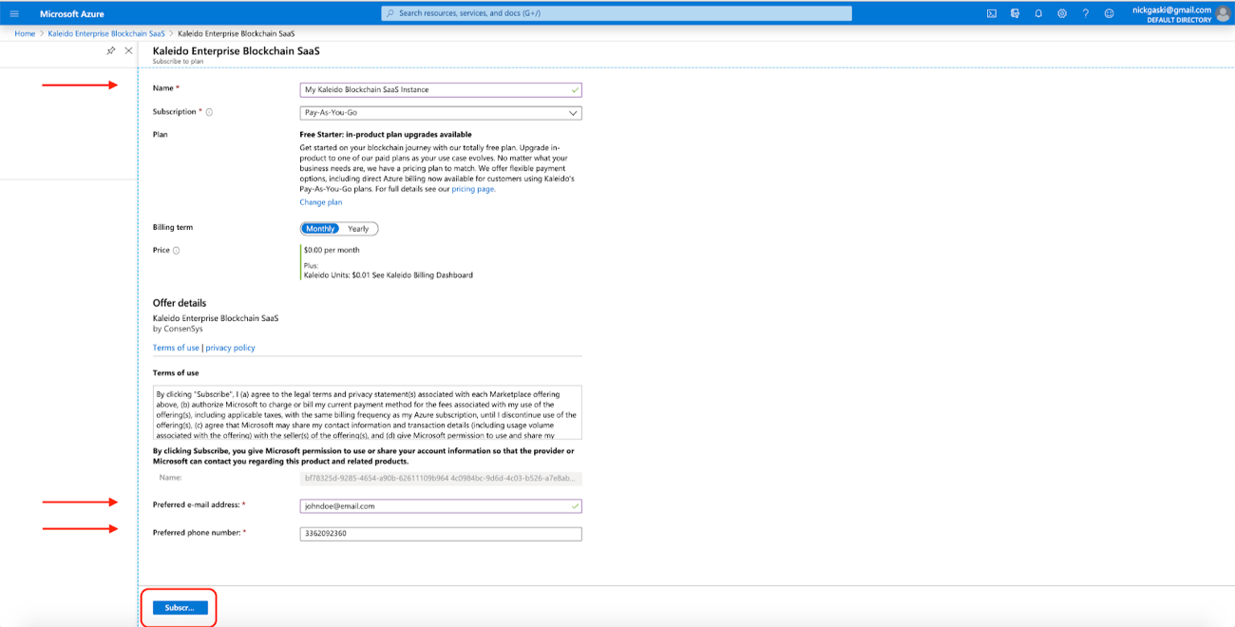Click the account avatar for nickgaski@gmail.com
Screen dimensions: 1235x627
(x=1224, y=13)
